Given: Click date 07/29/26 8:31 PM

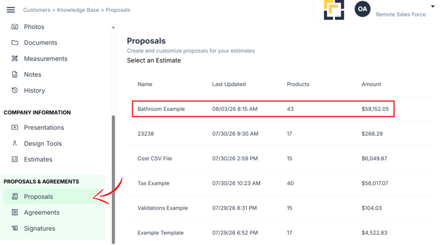Looking at the screenshot, I should 234,208.
